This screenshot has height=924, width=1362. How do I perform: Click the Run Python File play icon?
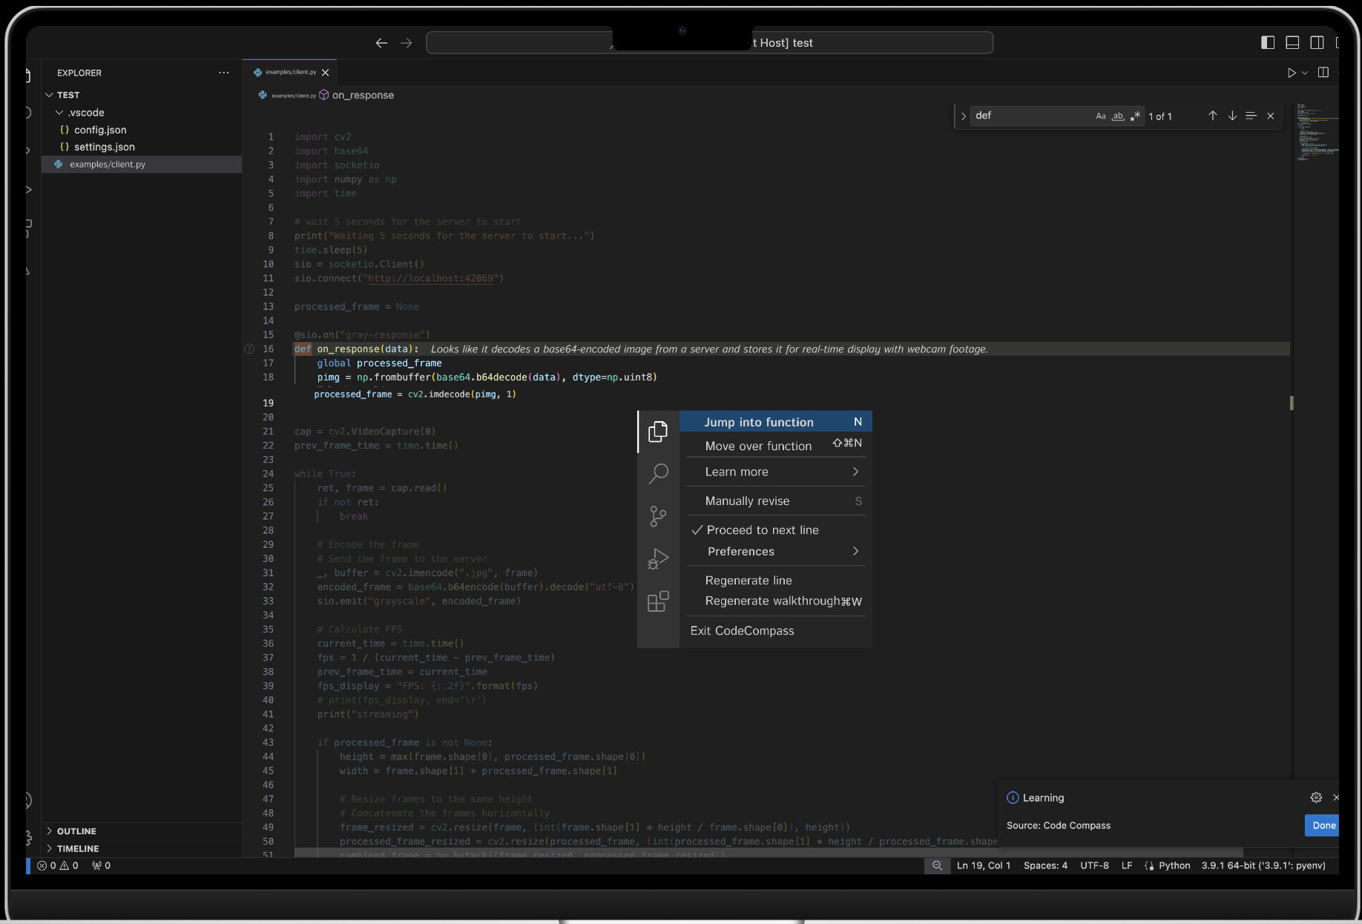coord(1292,73)
